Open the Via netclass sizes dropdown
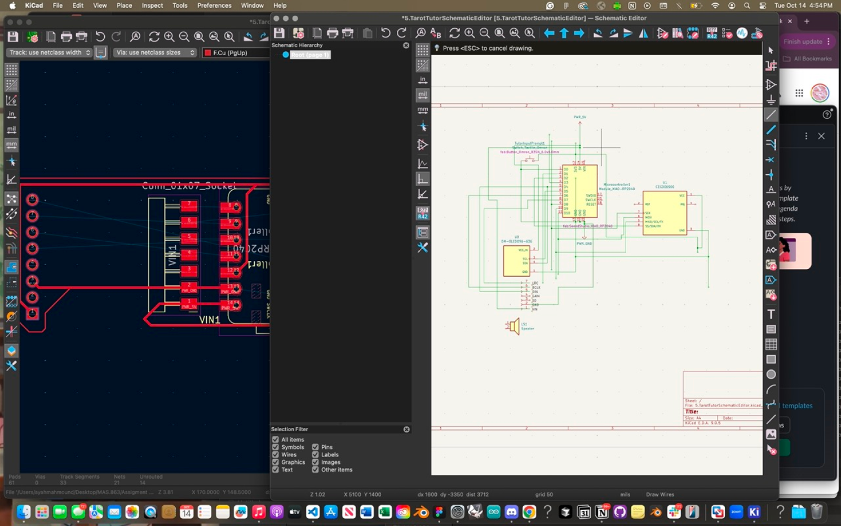This screenshot has width=841, height=526. [154, 52]
